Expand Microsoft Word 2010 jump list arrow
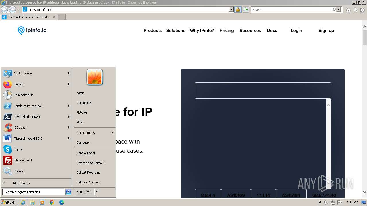 click(69, 138)
